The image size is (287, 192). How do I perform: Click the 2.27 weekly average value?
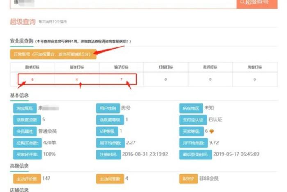click(131, 143)
